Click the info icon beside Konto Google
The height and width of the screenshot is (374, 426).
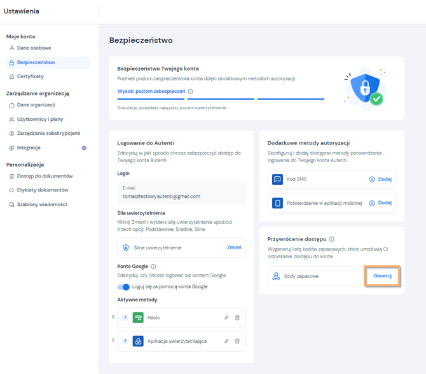(153, 267)
